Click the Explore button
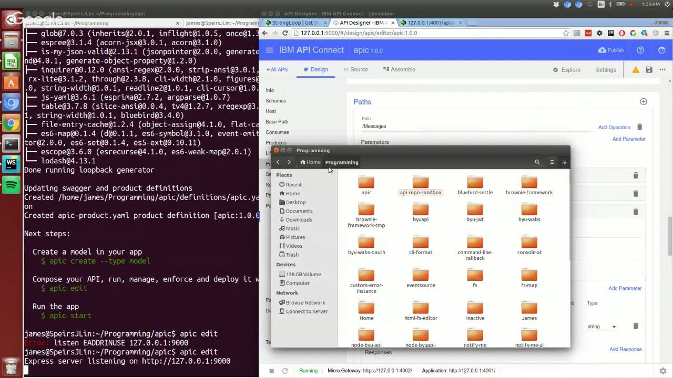This screenshot has height=378, width=673. [x=567, y=70]
